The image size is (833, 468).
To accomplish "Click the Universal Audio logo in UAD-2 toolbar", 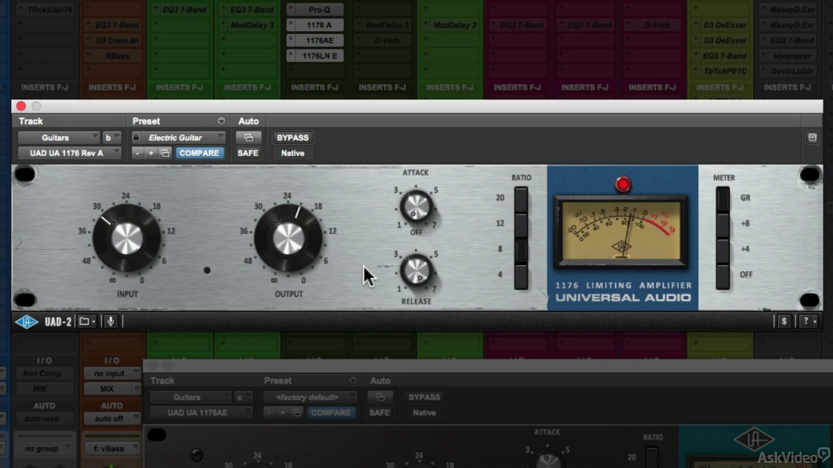I will [27, 322].
